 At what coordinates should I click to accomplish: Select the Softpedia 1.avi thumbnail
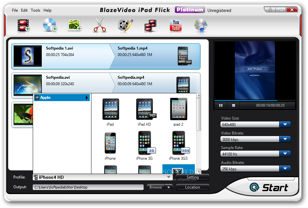28,56
